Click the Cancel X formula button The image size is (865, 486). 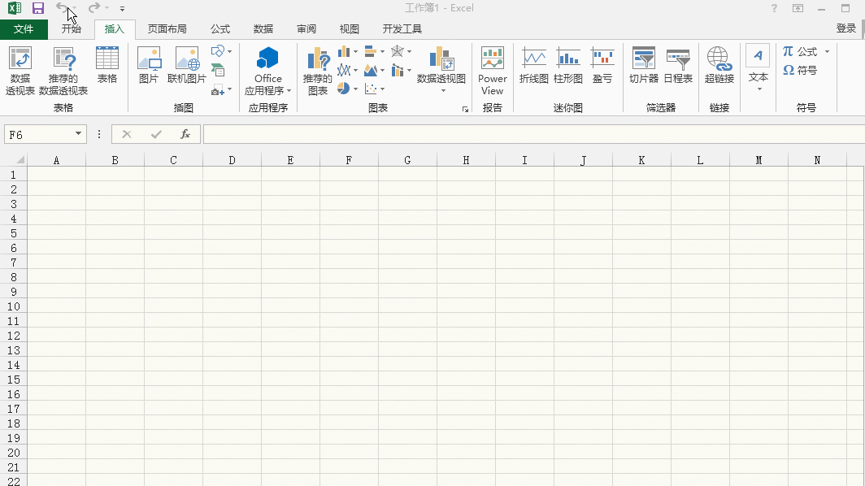[127, 134]
